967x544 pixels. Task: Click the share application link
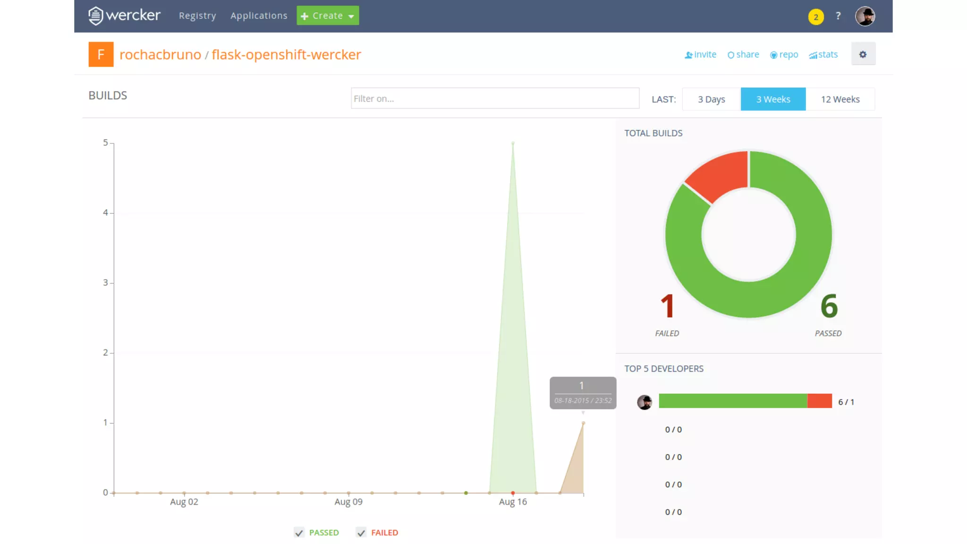coord(743,55)
